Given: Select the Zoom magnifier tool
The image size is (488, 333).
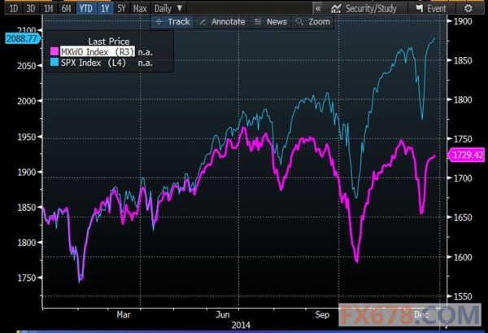Looking at the screenshot, I should pos(313,21).
